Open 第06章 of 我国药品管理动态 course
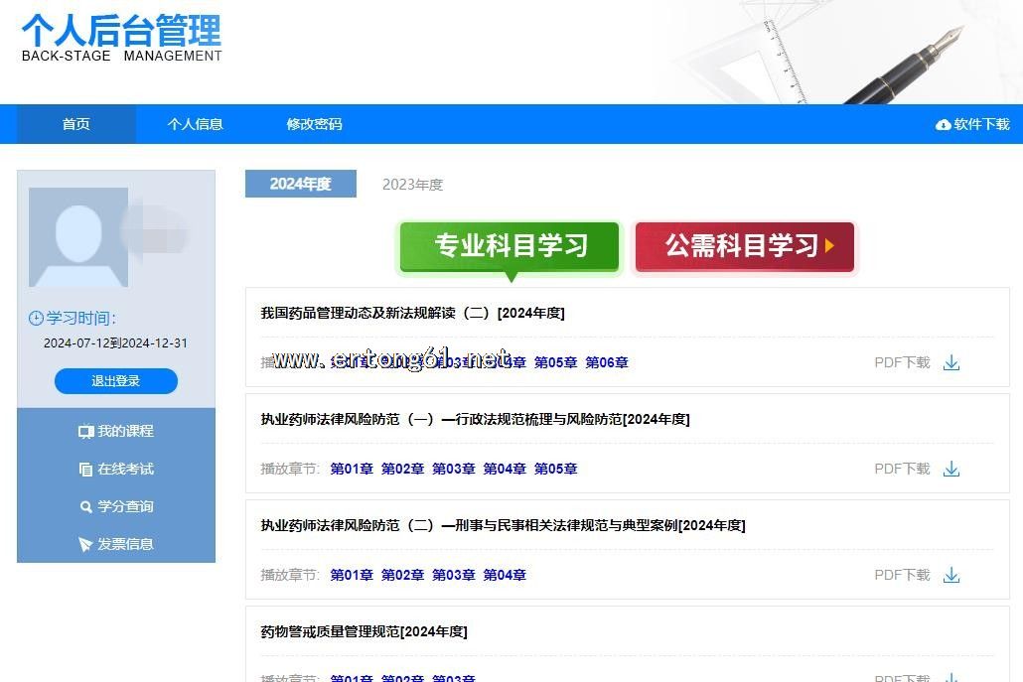Screen dimensions: 1023x682 [x=606, y=362]
